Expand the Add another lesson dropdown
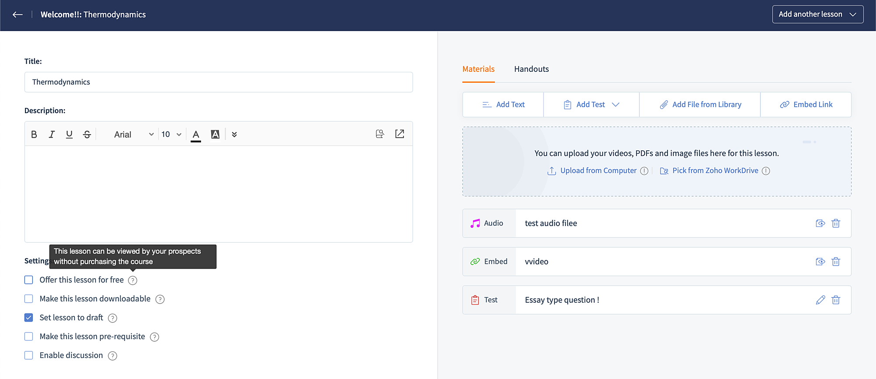Screen dimensions: 876x379 (x=817, y=14)
